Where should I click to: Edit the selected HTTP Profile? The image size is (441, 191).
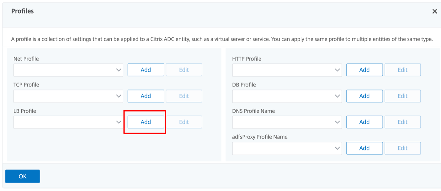[402, 70]
